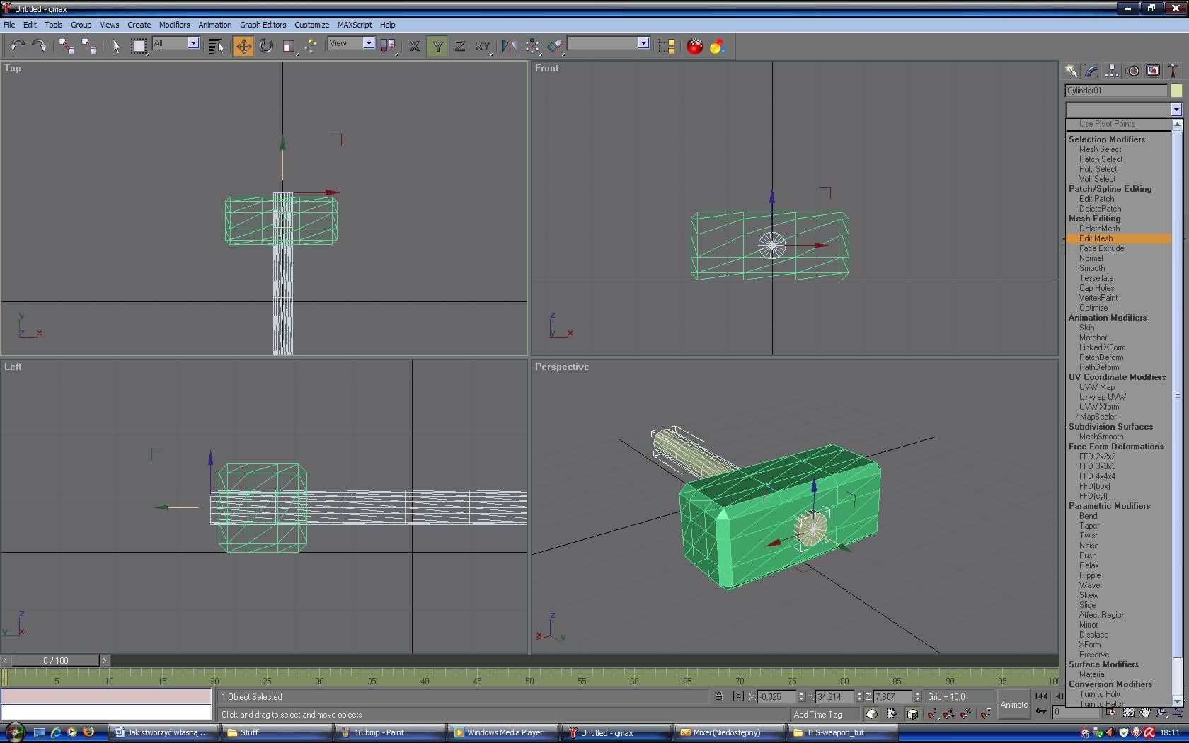Open the Select by Name dialog
1189x743 pixels.
(217, 46)
